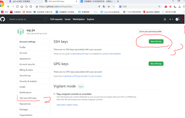Click the lightning speed-mode icon in address bar
This screenshot has width=185, height=118.
[x=99, y=7]
